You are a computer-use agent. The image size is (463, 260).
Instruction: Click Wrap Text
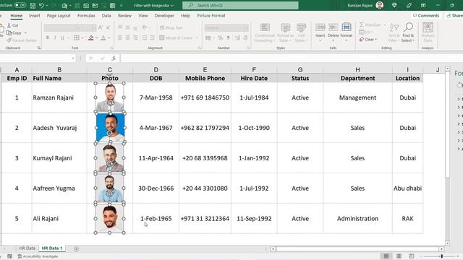tap(171, 27)
